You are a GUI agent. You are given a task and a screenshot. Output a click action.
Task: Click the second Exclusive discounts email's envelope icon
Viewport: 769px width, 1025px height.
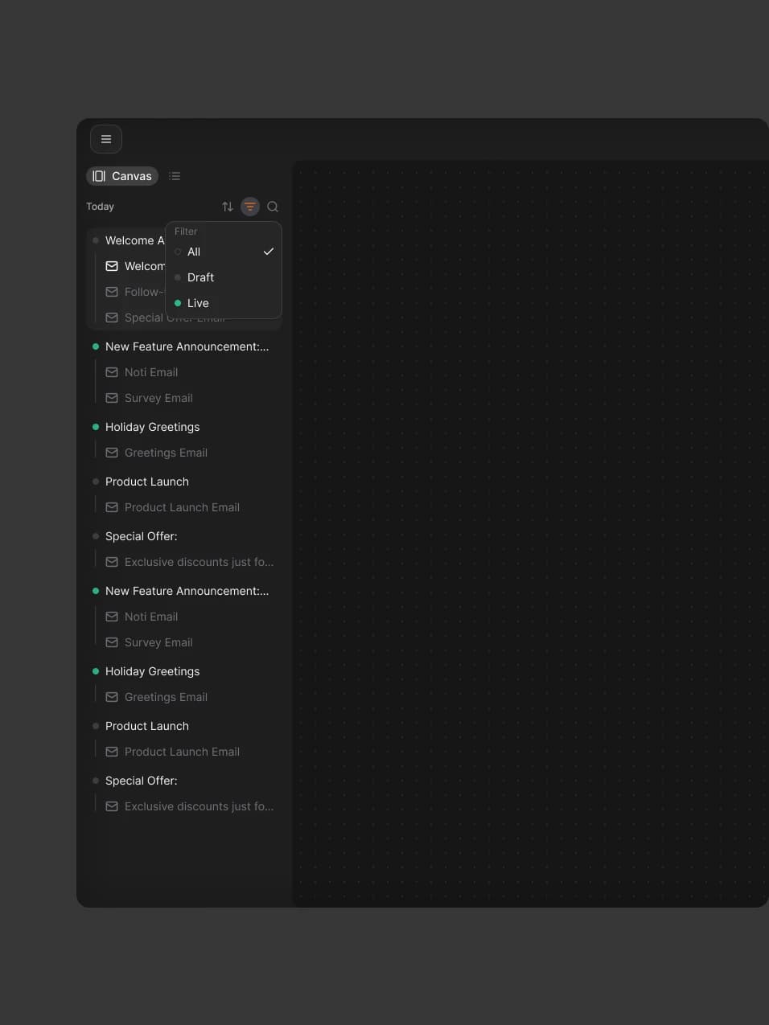pos(112,806)
